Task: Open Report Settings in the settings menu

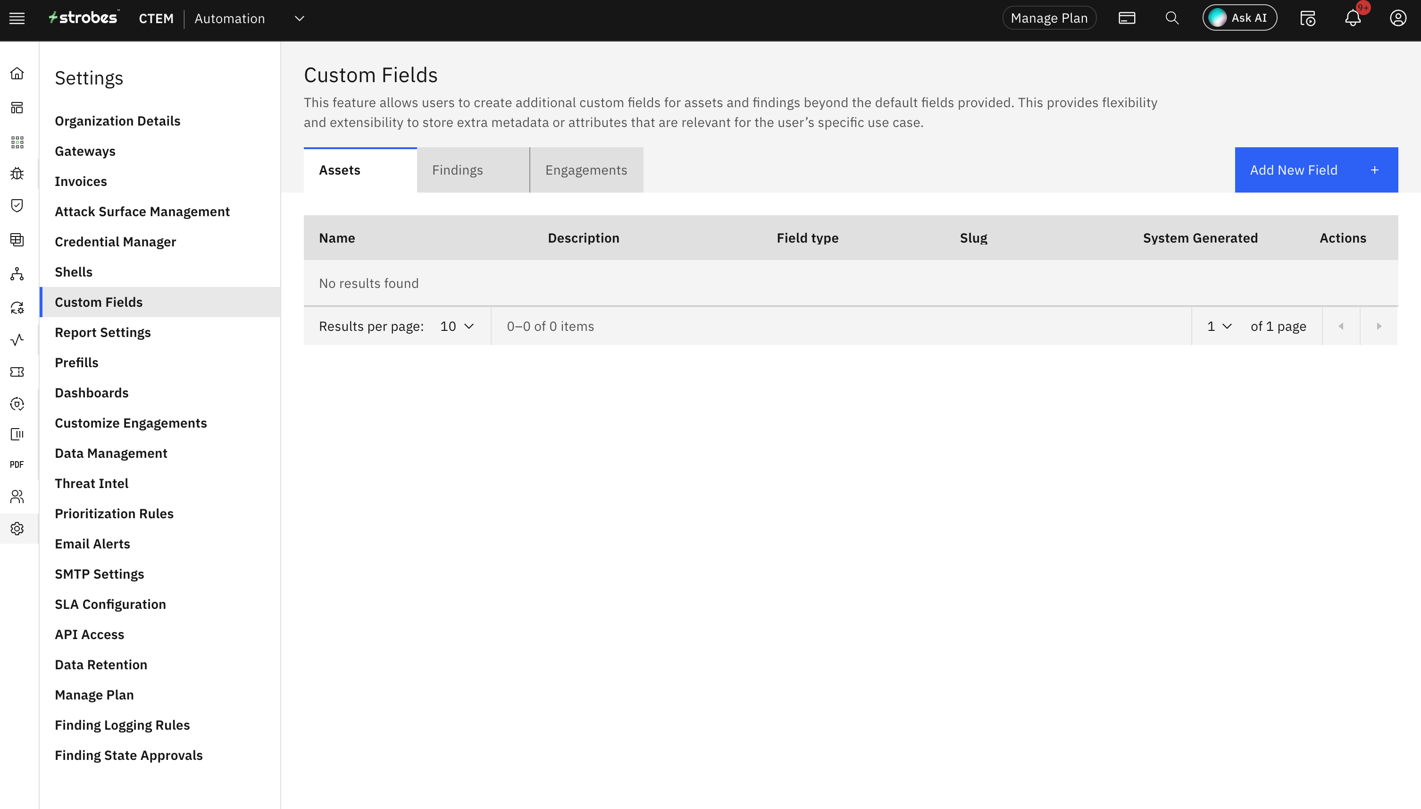Action: coord(103,332)
